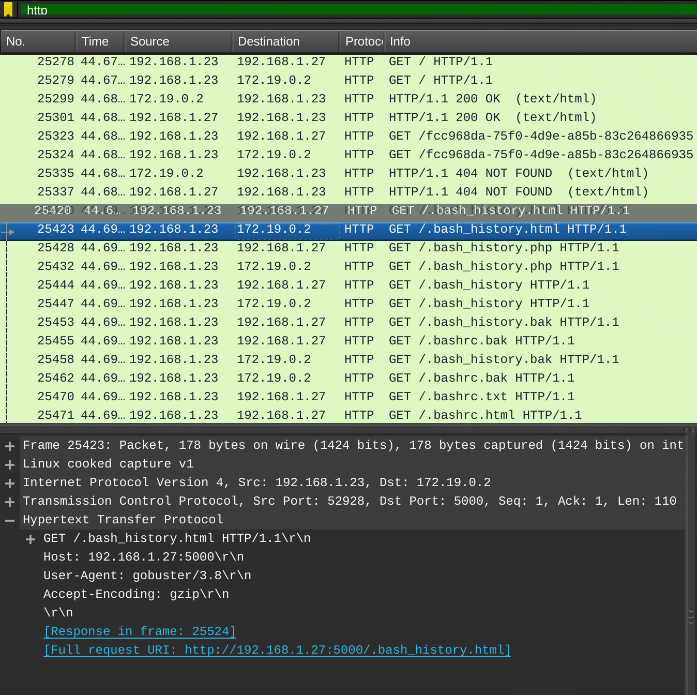Select packet 25471 GET /.bashrc.html
The height and width of the screenshot is (695, 697).
pos(310,415)
